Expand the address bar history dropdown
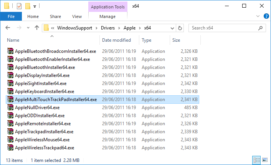271x165 pixels. (172, 28)
